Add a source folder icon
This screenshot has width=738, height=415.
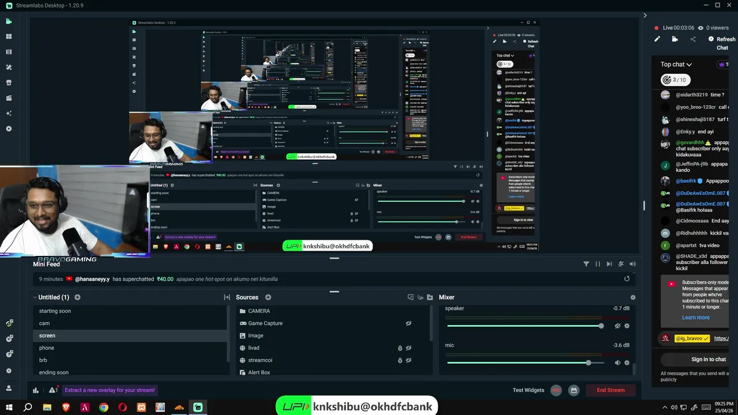point(430,297)
